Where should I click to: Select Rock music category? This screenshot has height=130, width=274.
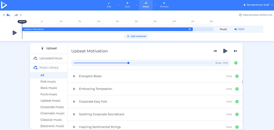[x=49, y=88]
